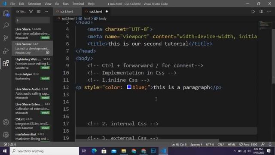Viewport: 275px width, 155px height.
Task: Click the editor vertical scrollbar
Action: pyautogui.click(x=273, y=56)
